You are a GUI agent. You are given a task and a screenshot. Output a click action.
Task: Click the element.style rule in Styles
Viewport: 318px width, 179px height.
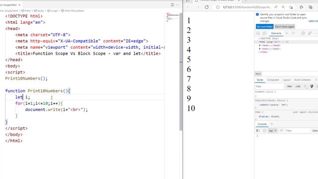click(x=265, y=91)
